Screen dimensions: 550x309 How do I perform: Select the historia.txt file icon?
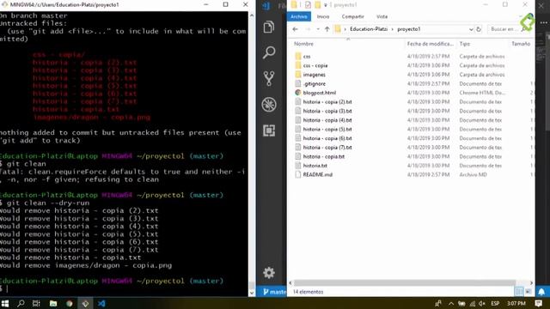(298, 166)
